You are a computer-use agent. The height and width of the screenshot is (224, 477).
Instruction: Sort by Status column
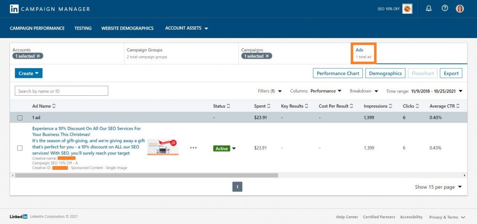[x=221, y=106]
